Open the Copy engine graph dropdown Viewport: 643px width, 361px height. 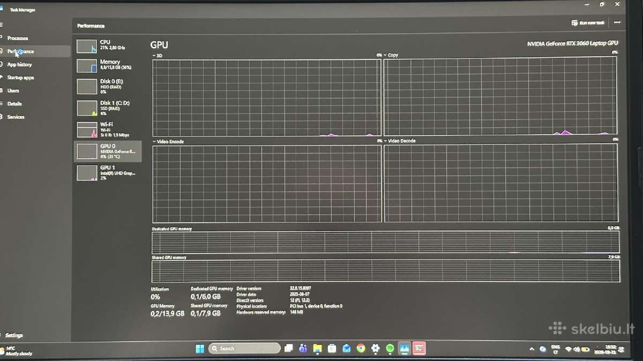[x=391, y=55]
